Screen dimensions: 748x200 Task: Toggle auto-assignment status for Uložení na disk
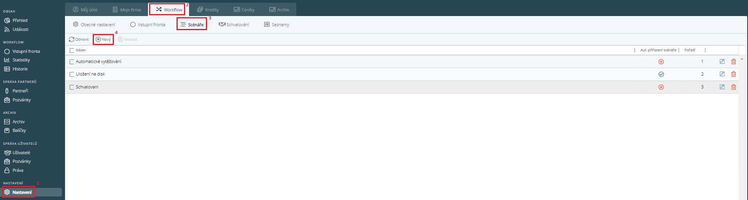pyautogui.click(x=661, y=74)
